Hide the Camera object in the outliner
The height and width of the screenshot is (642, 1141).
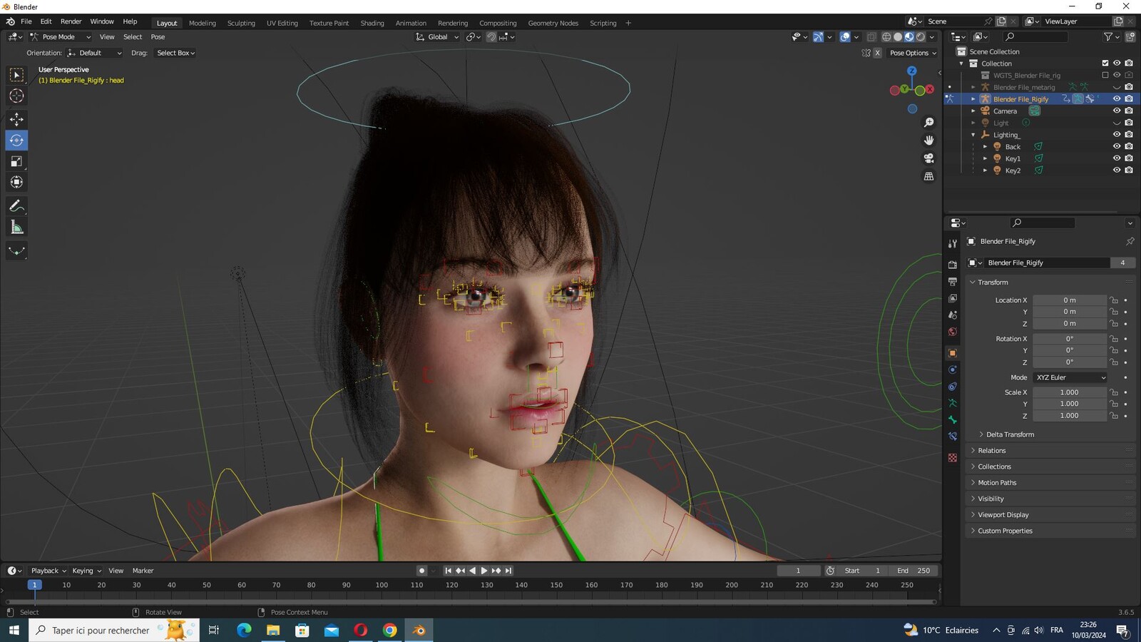(x=1117, y=111)
